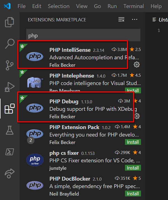Click line number 1 in editor
The width and height of the screenshot is (168, 200).
tap(159, 30)
